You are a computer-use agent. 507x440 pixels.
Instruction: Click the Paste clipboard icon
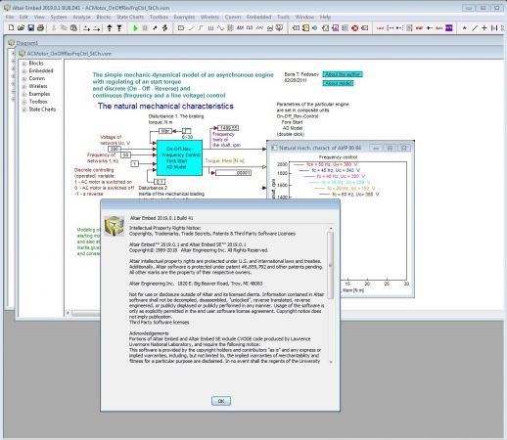(x=73, y=28)
